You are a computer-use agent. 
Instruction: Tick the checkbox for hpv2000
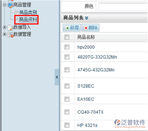(x=67, y=47)
